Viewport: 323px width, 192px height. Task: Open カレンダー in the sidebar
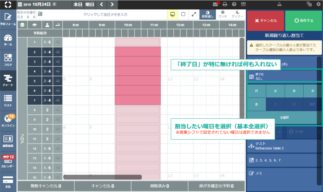[x=8, y=162]
